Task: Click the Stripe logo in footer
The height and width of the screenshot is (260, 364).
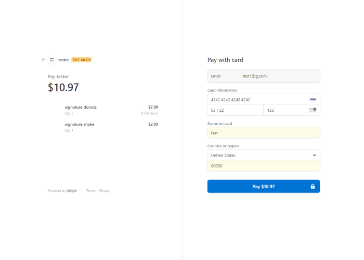Action: pos(72,191)
